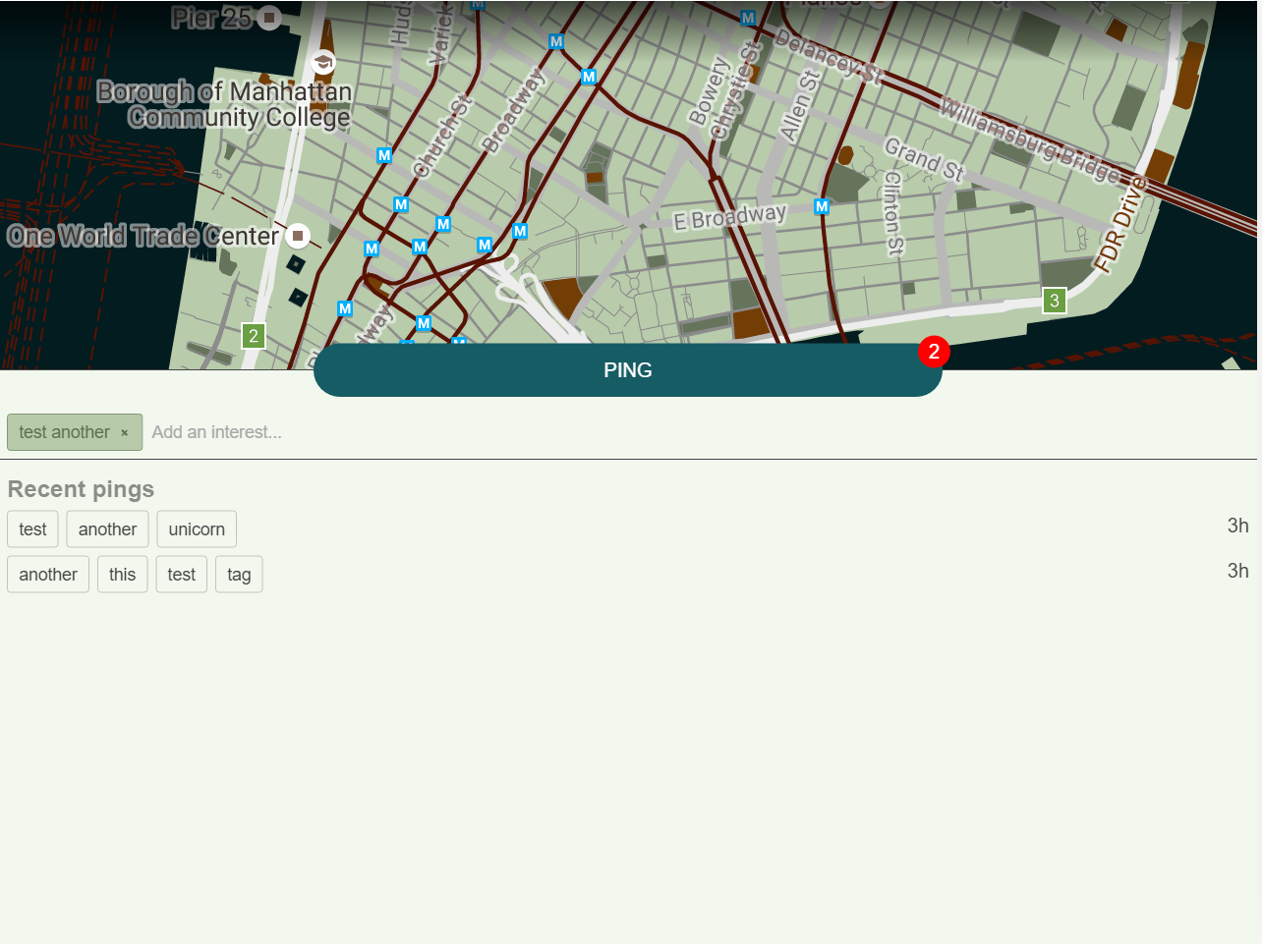The width and height of the screenshot is (1262, 944).
Task: Click the '3h' time of first ping
Action: pyautogui.click(x=1237, y=526)
